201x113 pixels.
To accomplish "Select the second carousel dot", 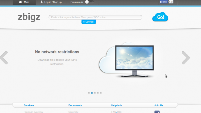I will (x=92, y=93).
